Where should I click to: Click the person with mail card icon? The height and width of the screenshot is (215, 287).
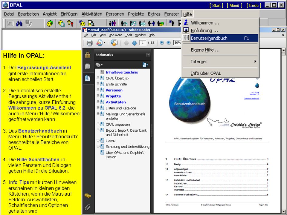click(x=133, y=23)
